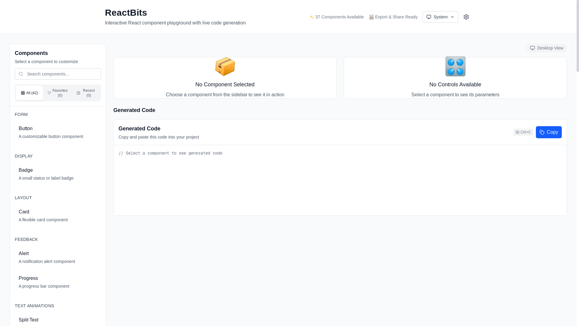This screenshot has width=579, height=326.
Task: Click the monitor icon in System dropdown
Action: (x=429, y=17)
